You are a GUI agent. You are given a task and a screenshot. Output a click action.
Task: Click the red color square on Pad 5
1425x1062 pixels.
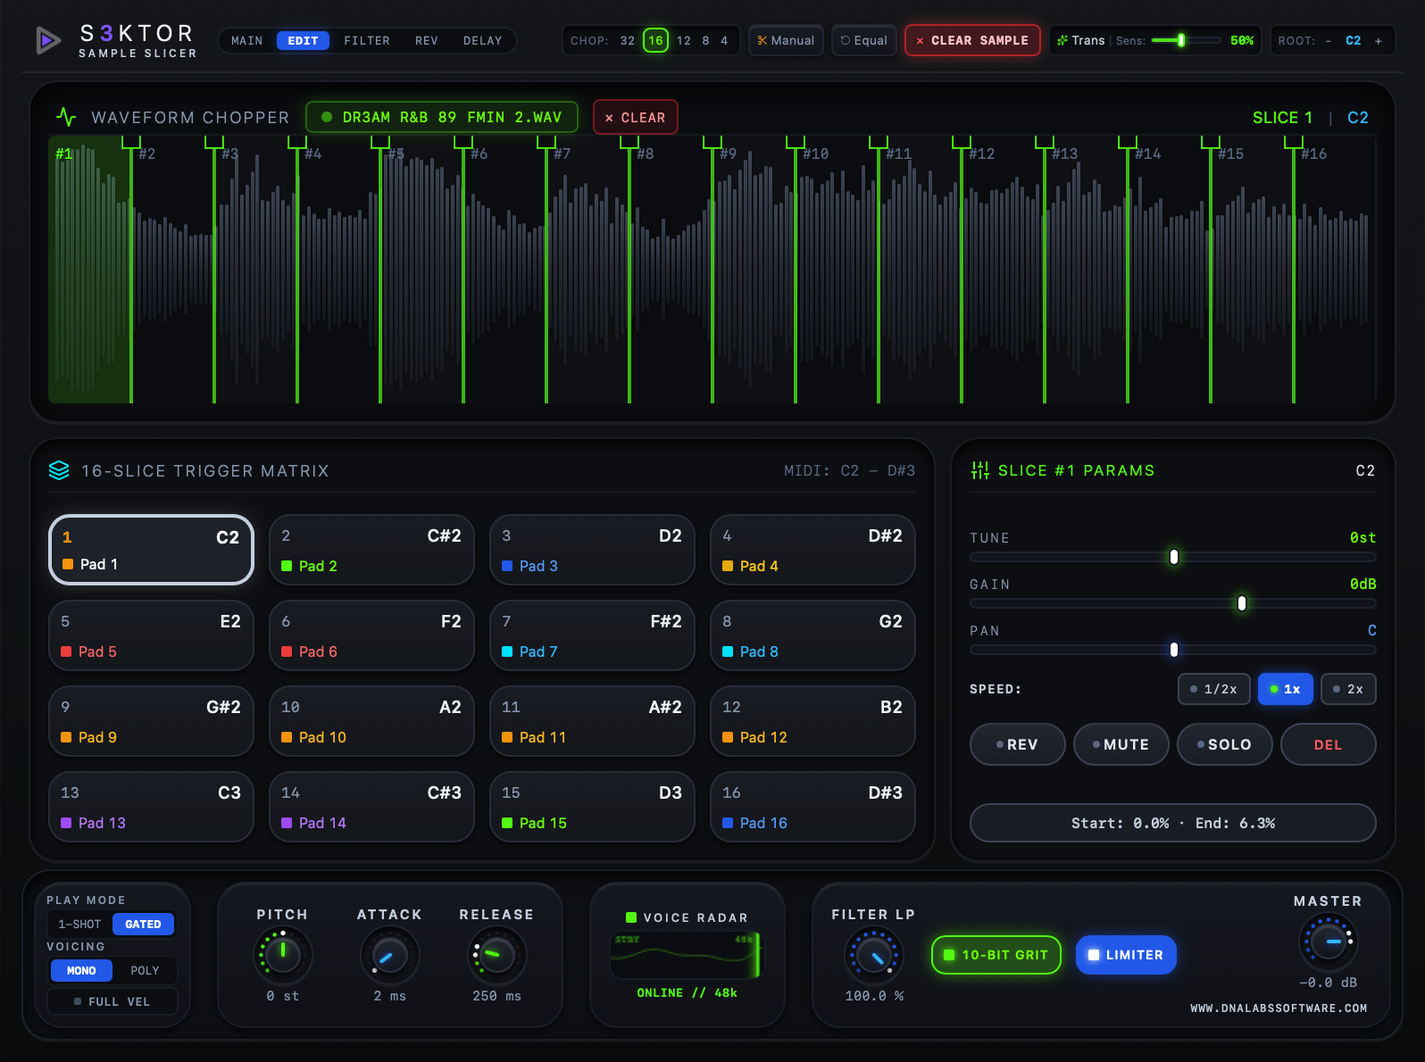tap(66, 651)
